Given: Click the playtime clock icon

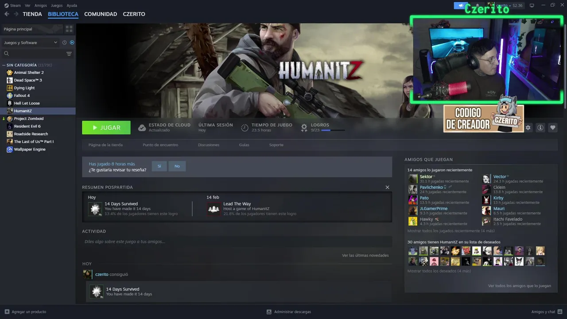Looking at the screenshot, I should point(245,128).
